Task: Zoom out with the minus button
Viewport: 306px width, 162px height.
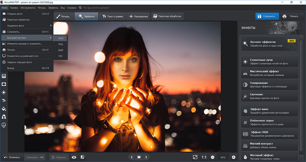Action: pos(213,157)
